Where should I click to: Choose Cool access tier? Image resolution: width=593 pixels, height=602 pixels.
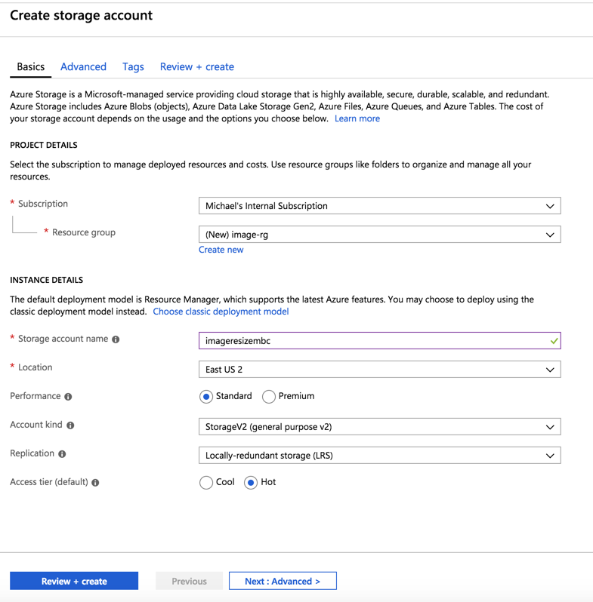(x=206, y=483)
